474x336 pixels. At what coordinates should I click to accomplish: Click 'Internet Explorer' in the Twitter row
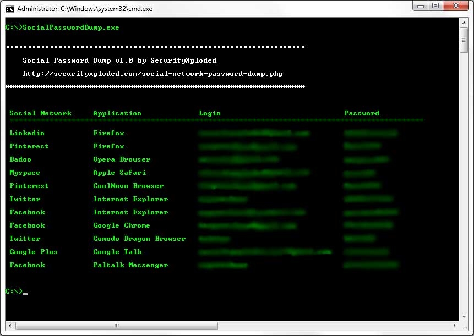pos(130,199)
